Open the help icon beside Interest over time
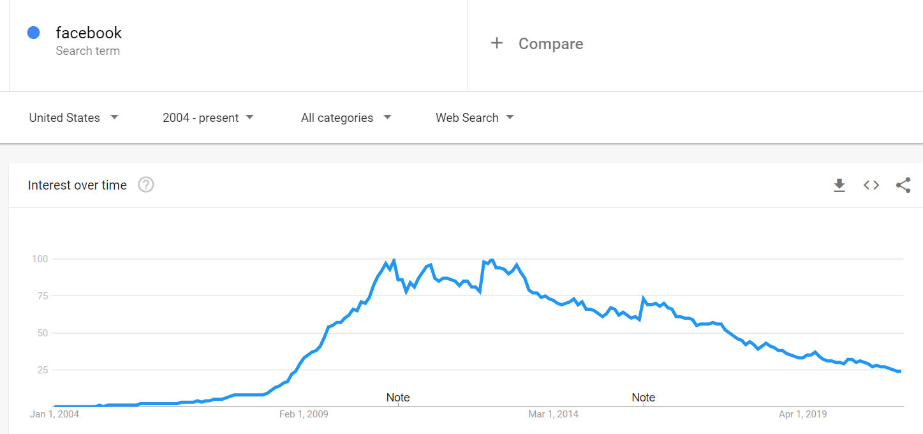 tap(146, 185)
